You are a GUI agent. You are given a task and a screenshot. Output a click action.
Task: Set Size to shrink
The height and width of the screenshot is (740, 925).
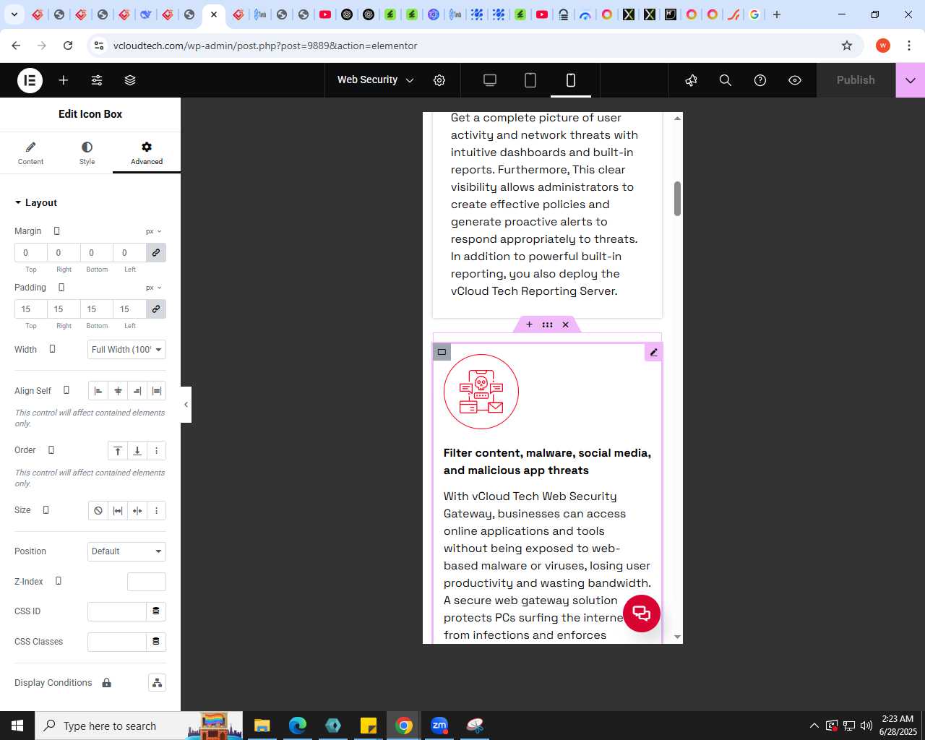coord(137,511)
